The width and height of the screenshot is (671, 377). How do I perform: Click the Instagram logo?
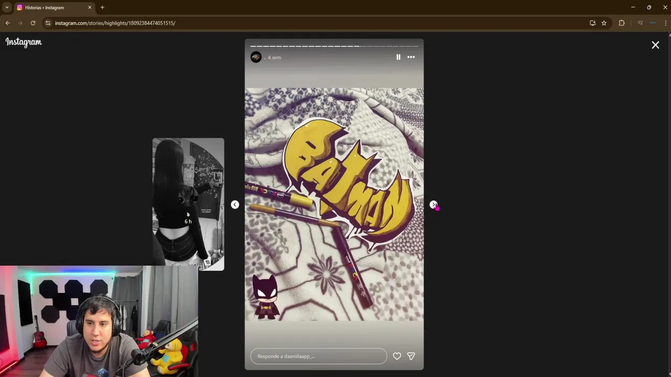(x=24, y=42)
